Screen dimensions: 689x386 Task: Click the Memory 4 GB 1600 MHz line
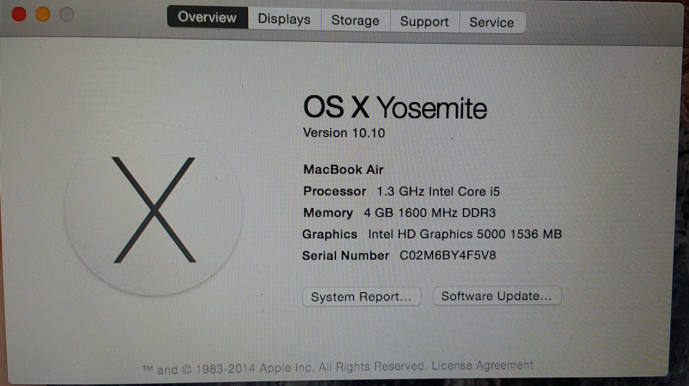tap(399, 213)
